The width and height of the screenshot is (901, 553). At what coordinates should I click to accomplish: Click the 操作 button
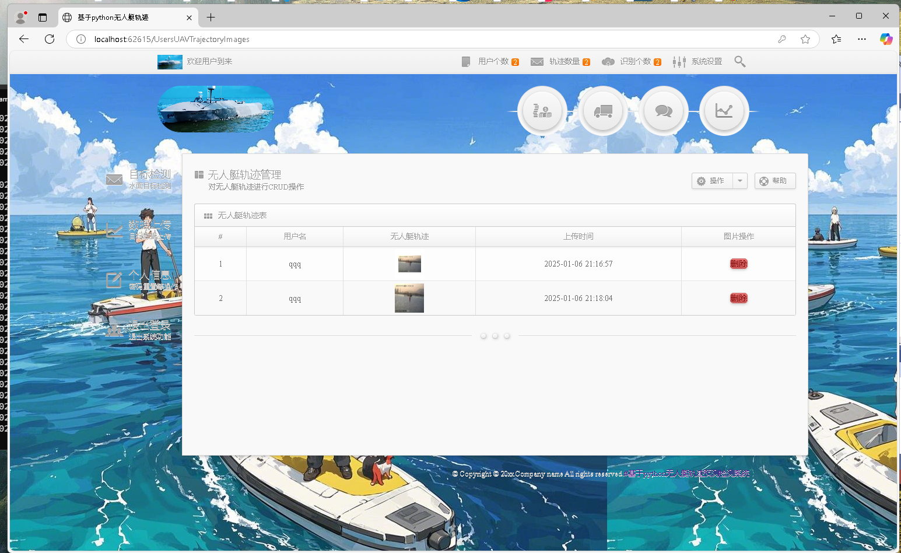click(x=713, y=181)
